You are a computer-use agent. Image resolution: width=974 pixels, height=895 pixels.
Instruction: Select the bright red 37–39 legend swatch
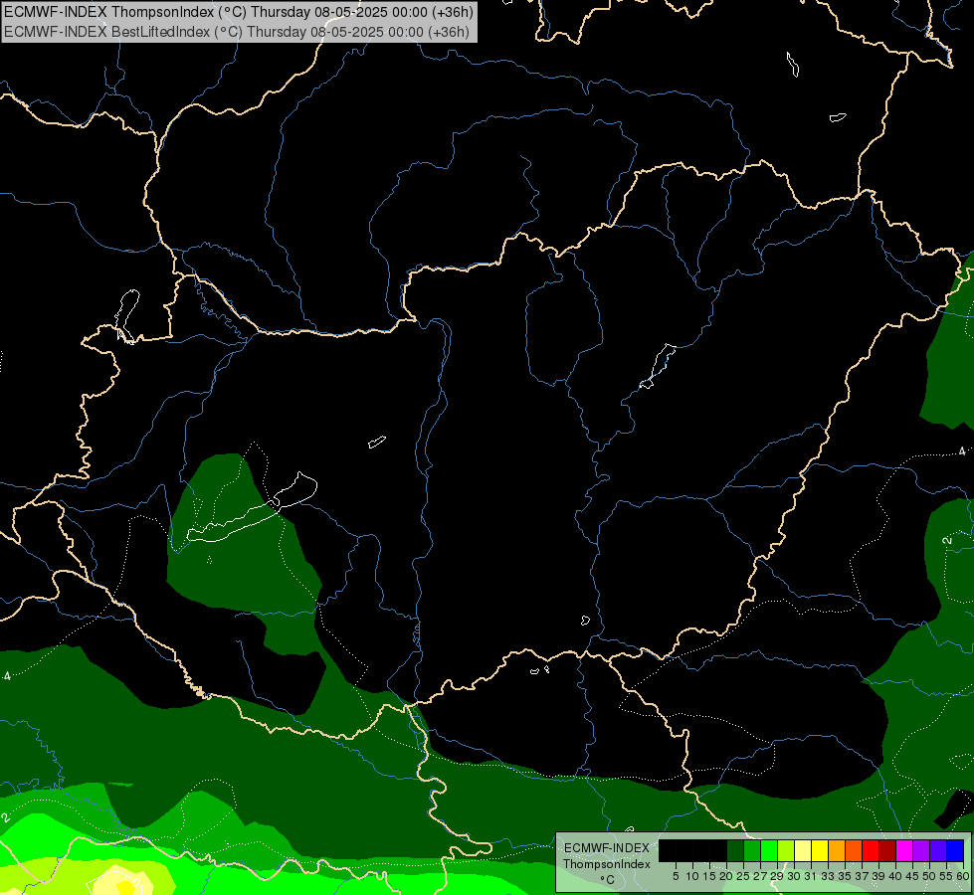pos(871,850)
